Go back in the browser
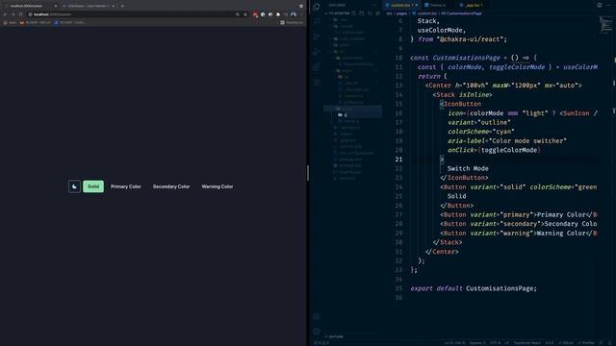 coord(5,14)
